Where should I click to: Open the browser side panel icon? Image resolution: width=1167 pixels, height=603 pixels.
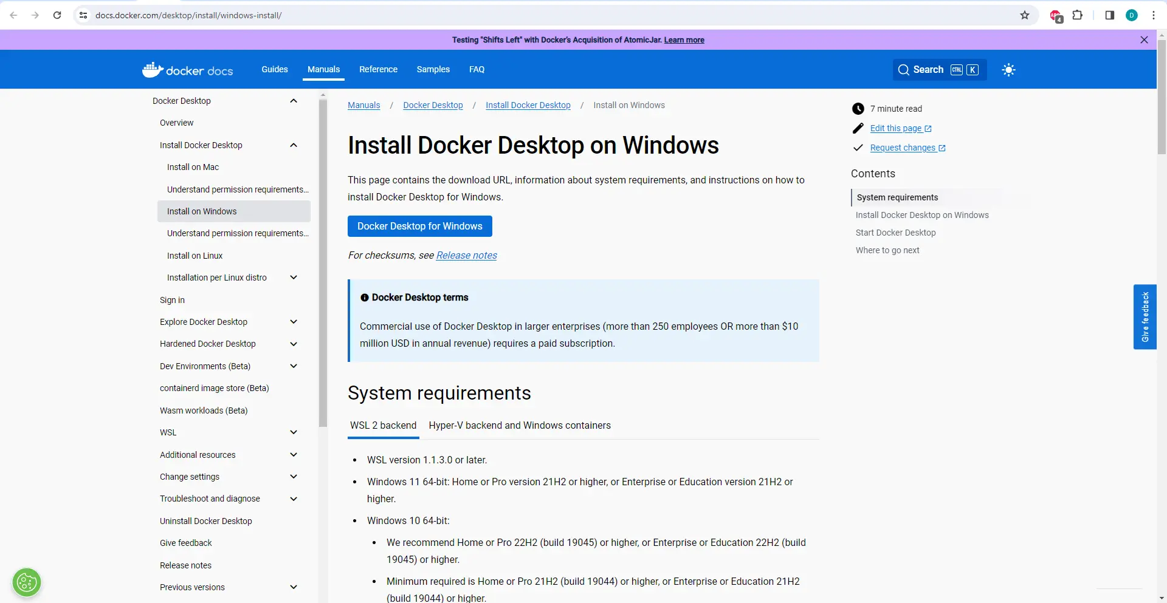click(x=1109, y=15)
